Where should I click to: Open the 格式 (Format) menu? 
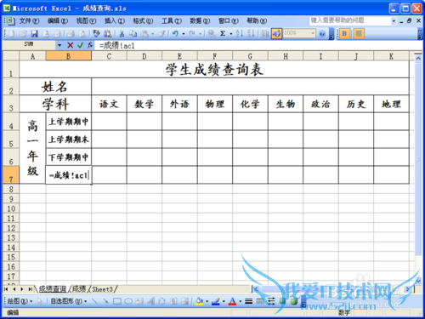point(143,21)
